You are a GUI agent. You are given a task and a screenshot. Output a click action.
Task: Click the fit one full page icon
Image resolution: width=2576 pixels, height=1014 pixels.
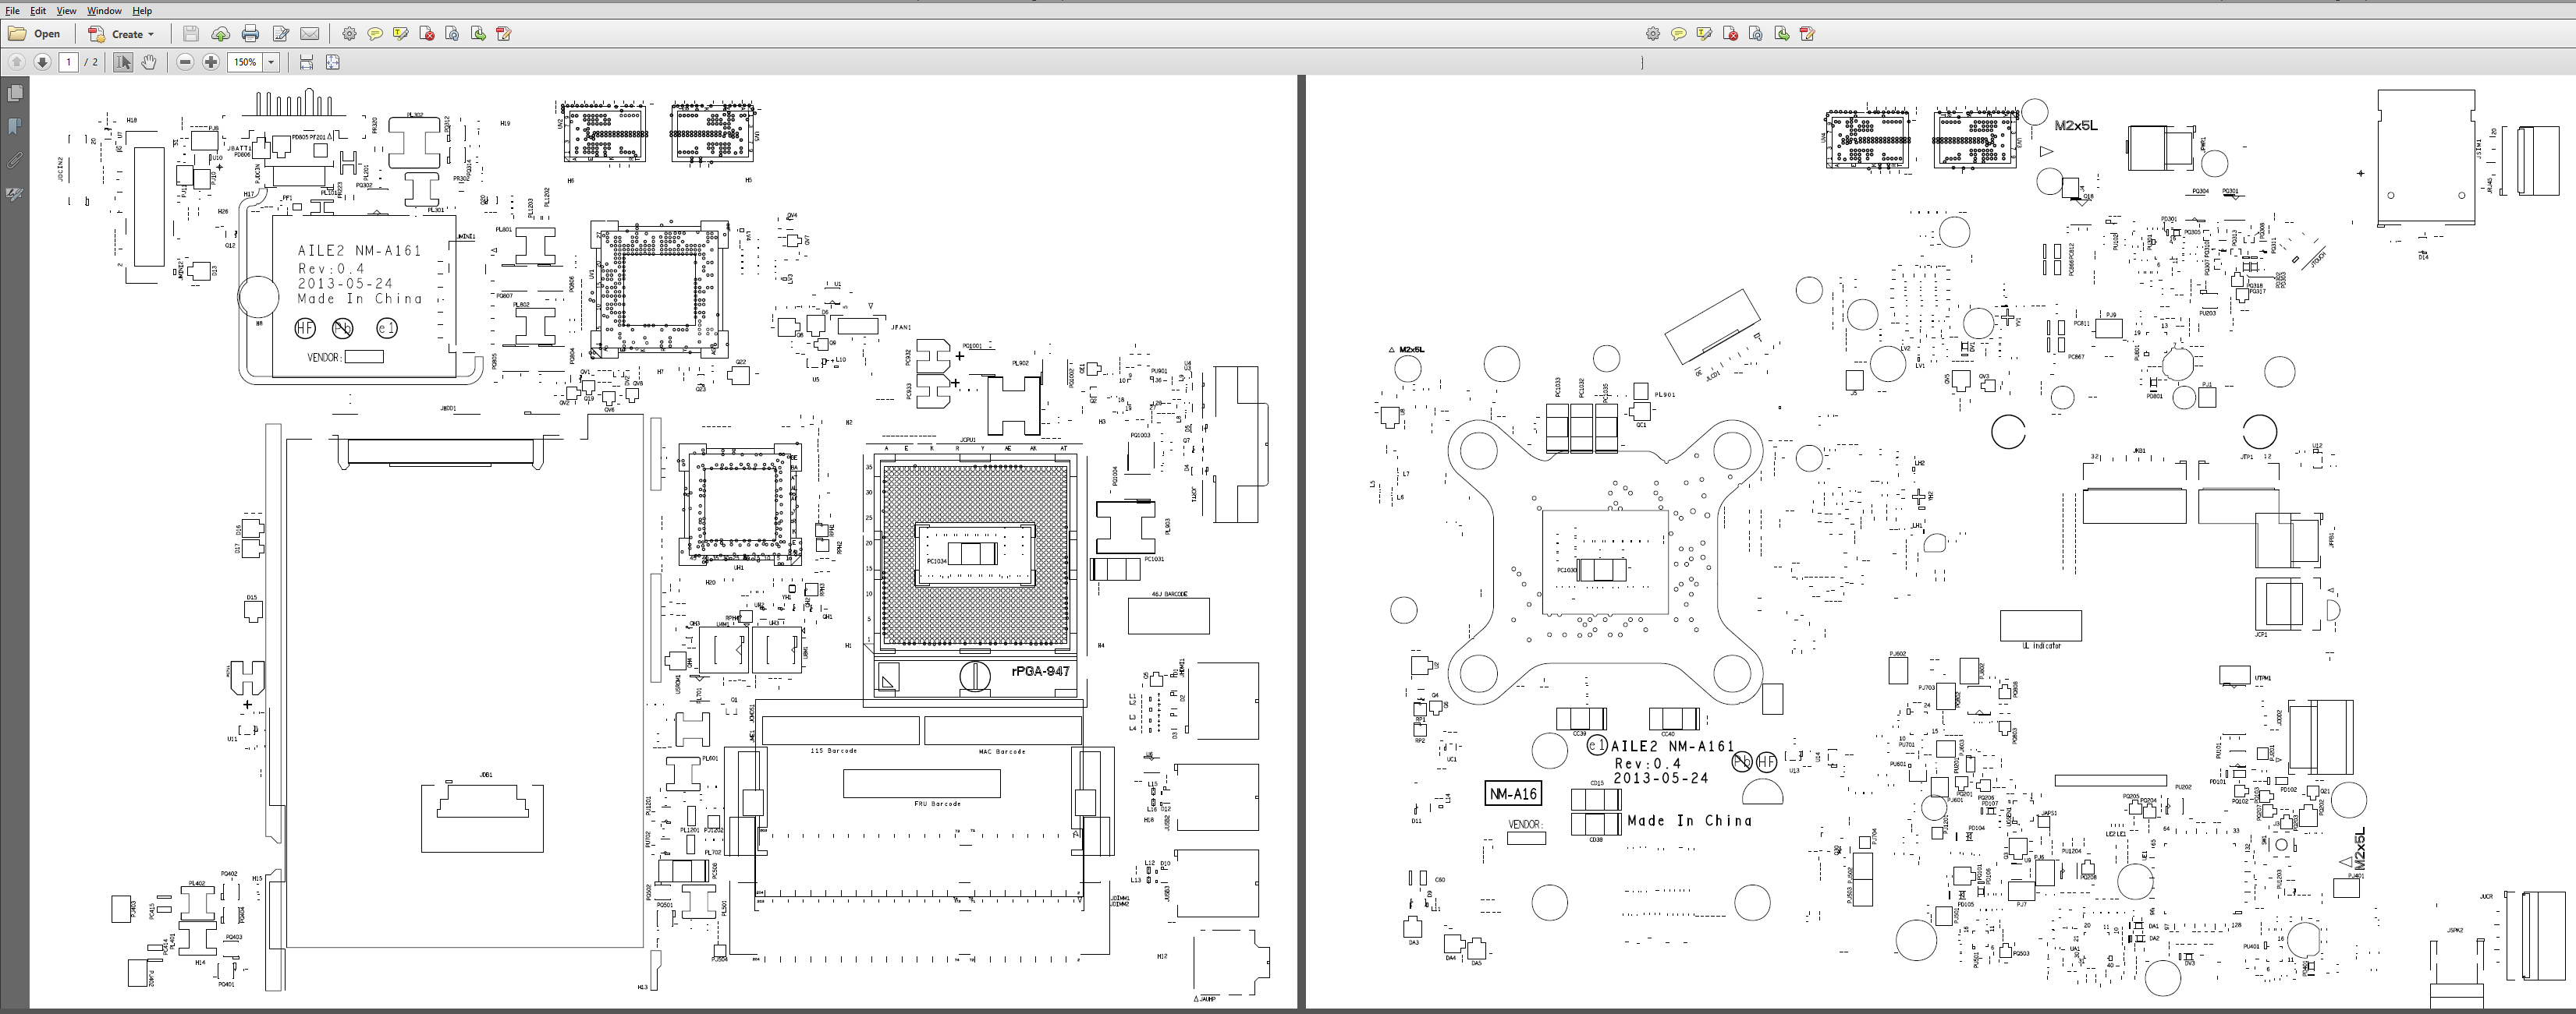click(x=332, y=62)
